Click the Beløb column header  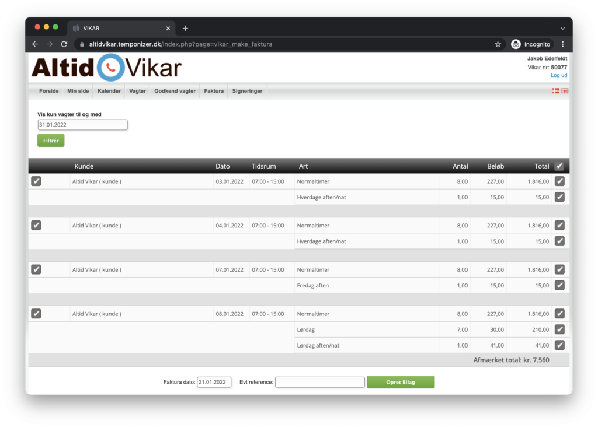496,166
